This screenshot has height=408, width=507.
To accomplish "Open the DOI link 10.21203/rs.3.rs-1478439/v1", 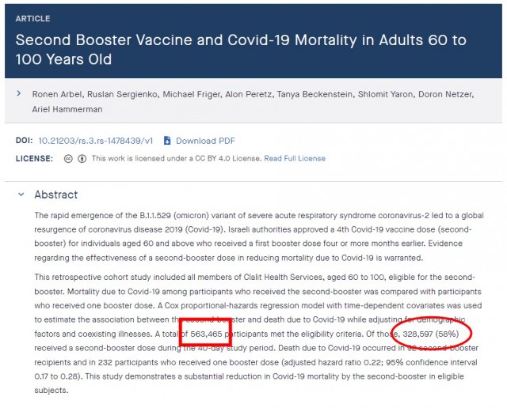I will coord(95,141).
